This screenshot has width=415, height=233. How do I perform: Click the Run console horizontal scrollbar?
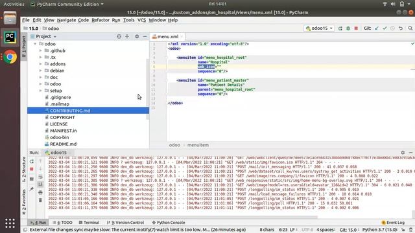click(x=183, y=217)
